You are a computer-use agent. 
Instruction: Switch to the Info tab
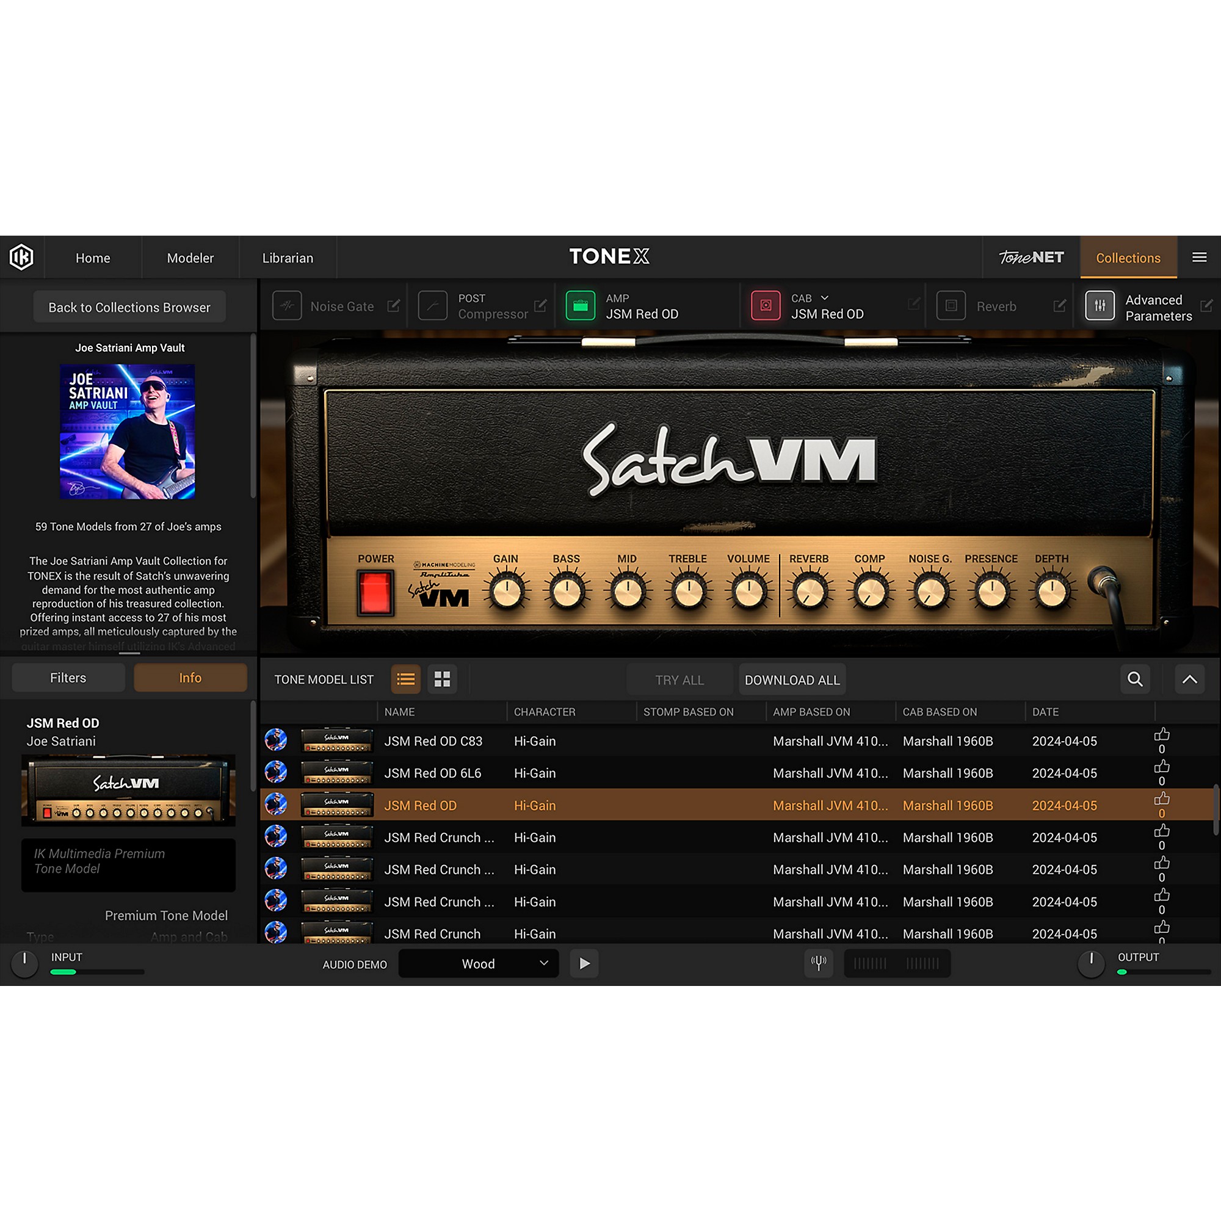click(x=190, y=678)
